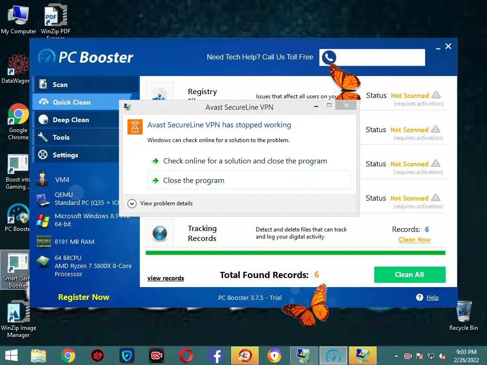The height and width of the screenshot is (365, 487).
Task: Click the QEMU Standard PC laptop icon
Action: coord(43,200)
